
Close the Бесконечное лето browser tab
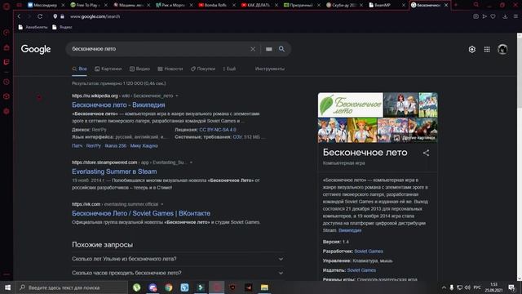(x=446, y=5)
